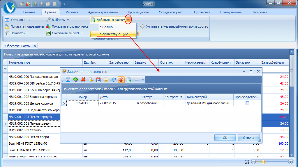Click the date cell 27.02.2015
Viewport: 298px width, 167px height.
[115, 103]
